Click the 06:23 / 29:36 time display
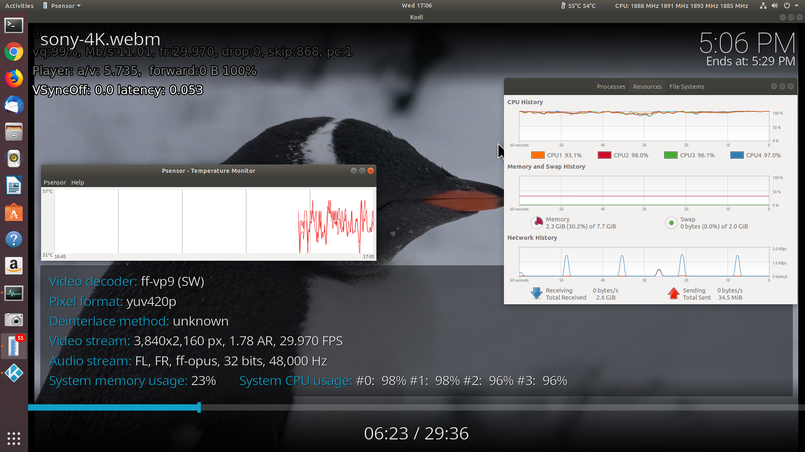The height and width of the screenshot is (452, 805). pos(416,434)
